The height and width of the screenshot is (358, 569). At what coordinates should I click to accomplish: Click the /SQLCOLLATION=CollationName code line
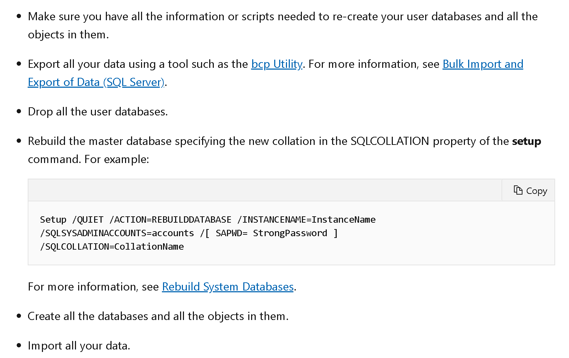click(x=112, y=246)
